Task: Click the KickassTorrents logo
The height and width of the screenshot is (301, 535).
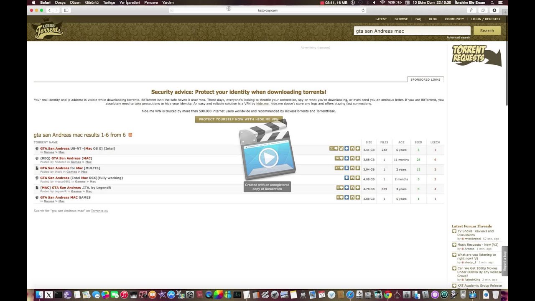Action: coord(48,29)
